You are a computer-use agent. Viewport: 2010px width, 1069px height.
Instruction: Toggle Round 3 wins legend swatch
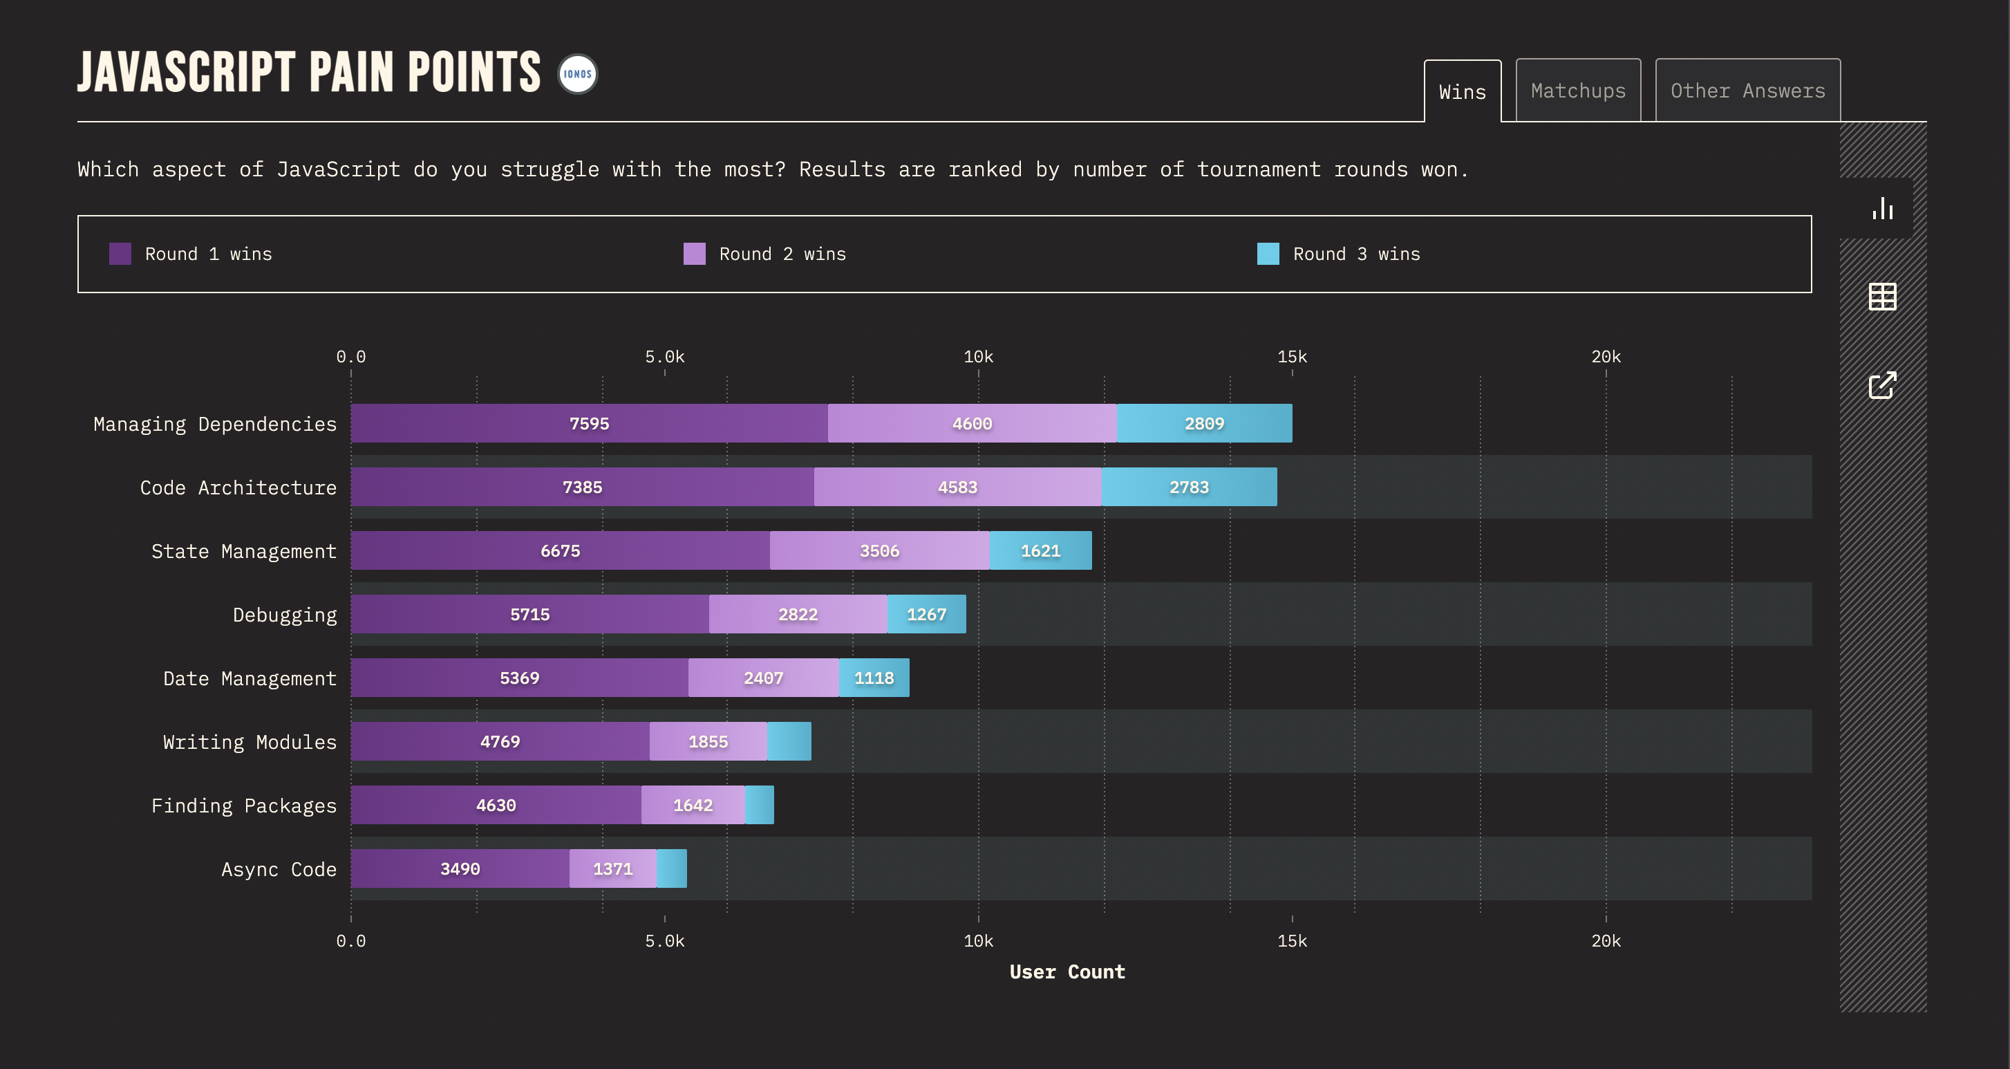tap(1268, 254)
